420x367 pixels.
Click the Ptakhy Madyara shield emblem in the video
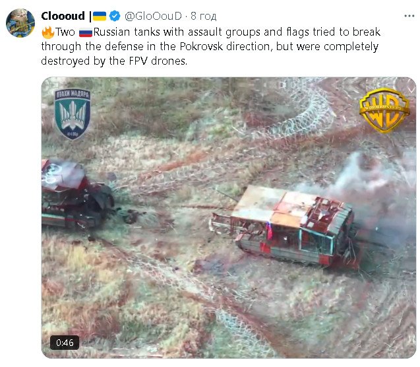[x=73, y=114]
